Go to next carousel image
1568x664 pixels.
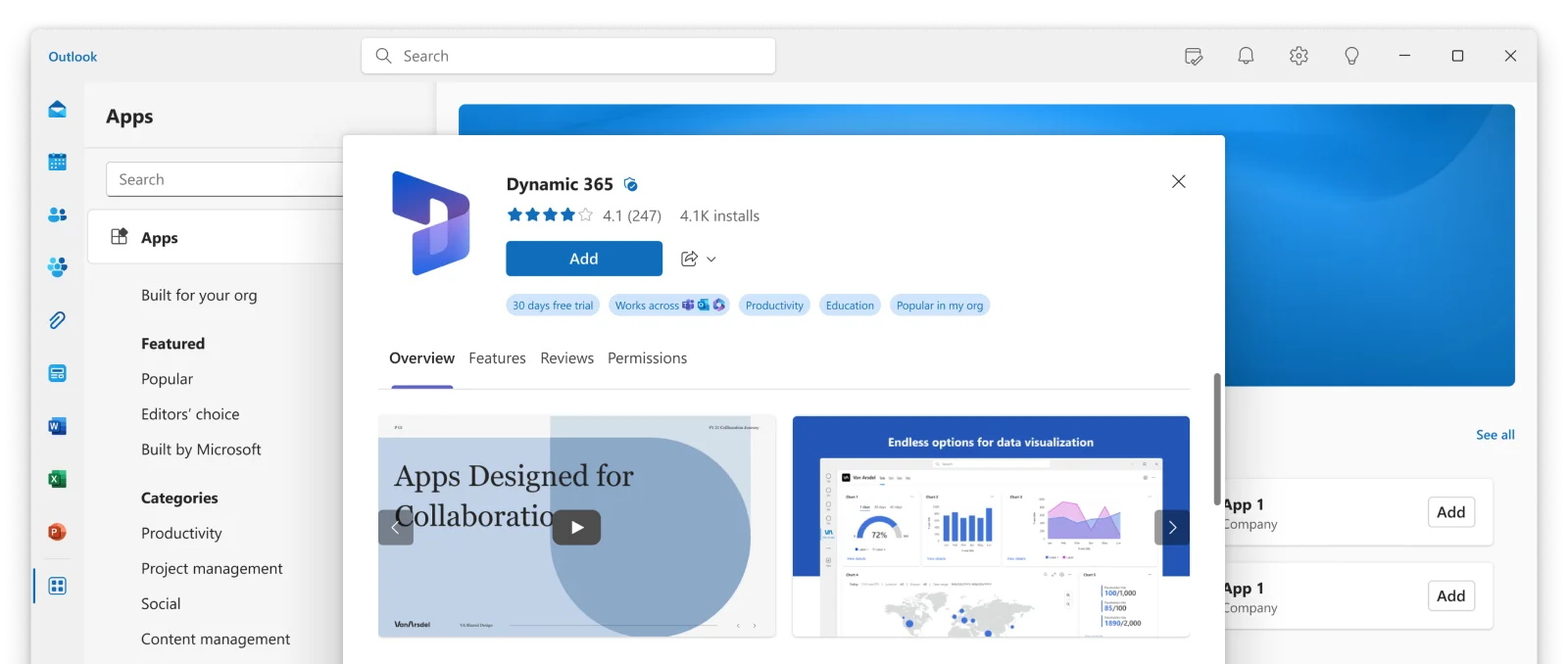[1172, 527]
